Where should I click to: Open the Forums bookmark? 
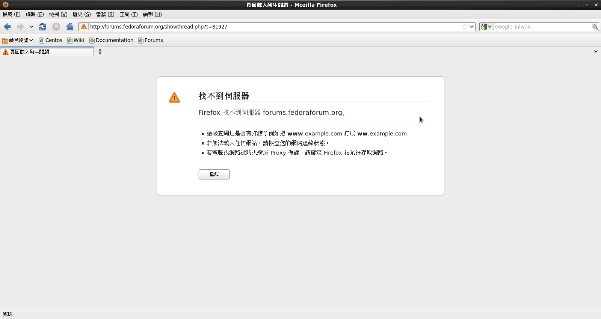(151, 40)
